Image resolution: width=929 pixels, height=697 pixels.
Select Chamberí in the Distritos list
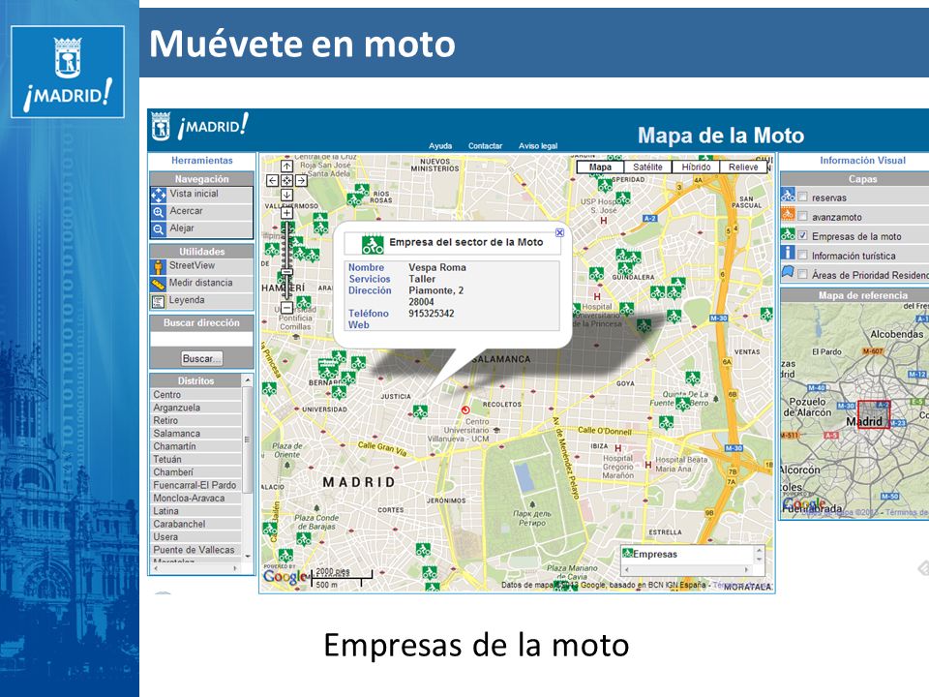196,472
